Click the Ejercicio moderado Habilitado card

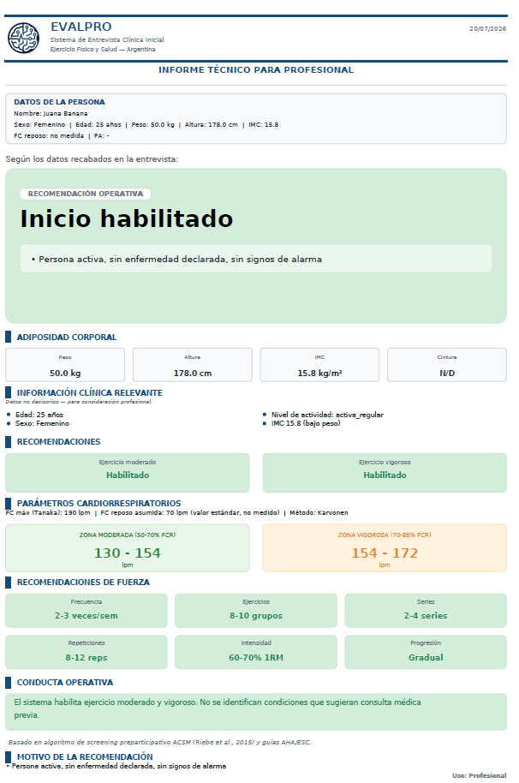pyautogui.click(x=128, y=472)
